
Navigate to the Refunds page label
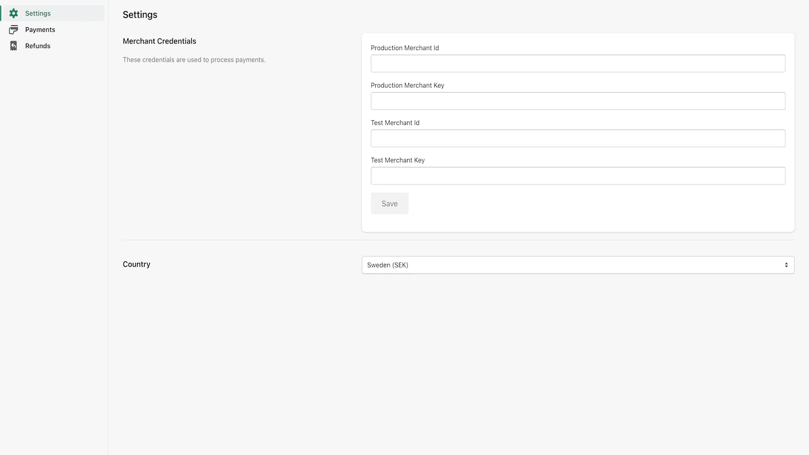(x=38, y=46)
